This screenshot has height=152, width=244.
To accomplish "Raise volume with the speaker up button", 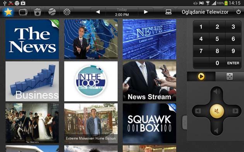I will coord(217,91).
